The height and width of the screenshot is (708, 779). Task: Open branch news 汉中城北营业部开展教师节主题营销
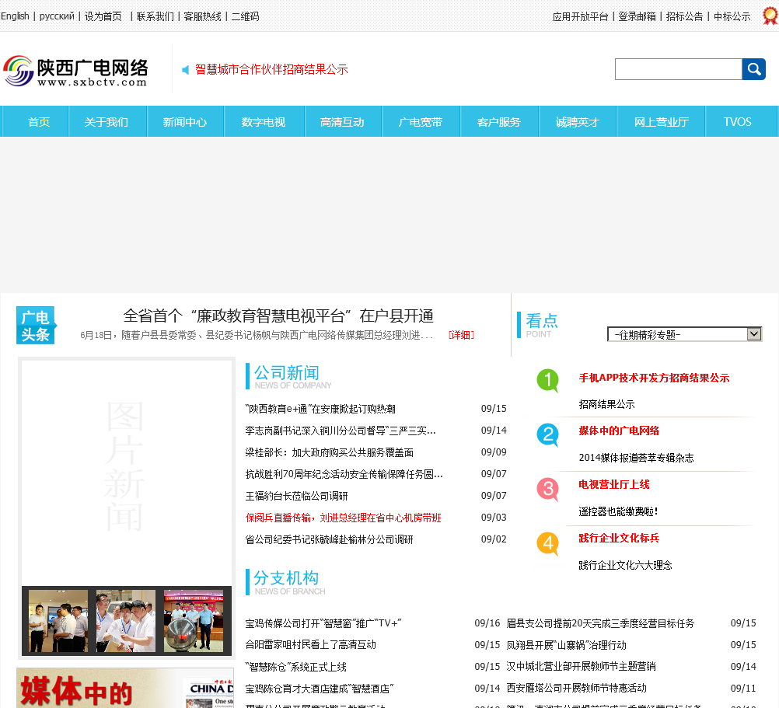point(581,667)
